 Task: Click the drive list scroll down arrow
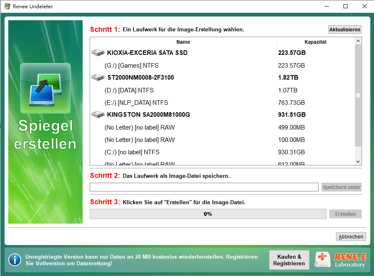358,161
